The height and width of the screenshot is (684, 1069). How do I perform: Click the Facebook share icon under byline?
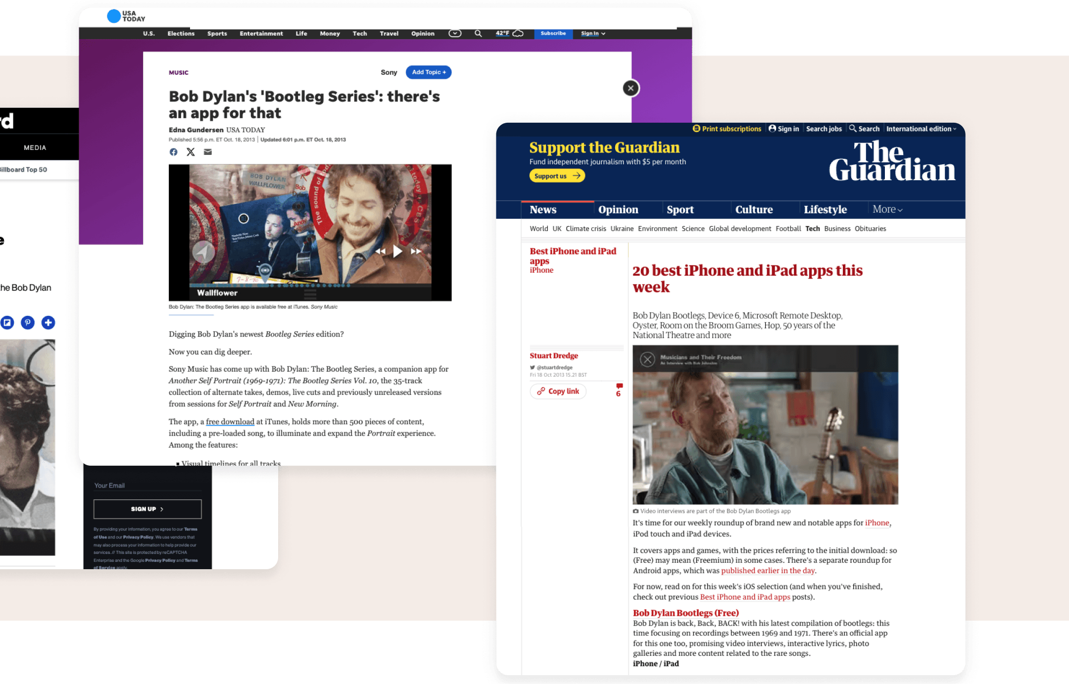[173, 152]
